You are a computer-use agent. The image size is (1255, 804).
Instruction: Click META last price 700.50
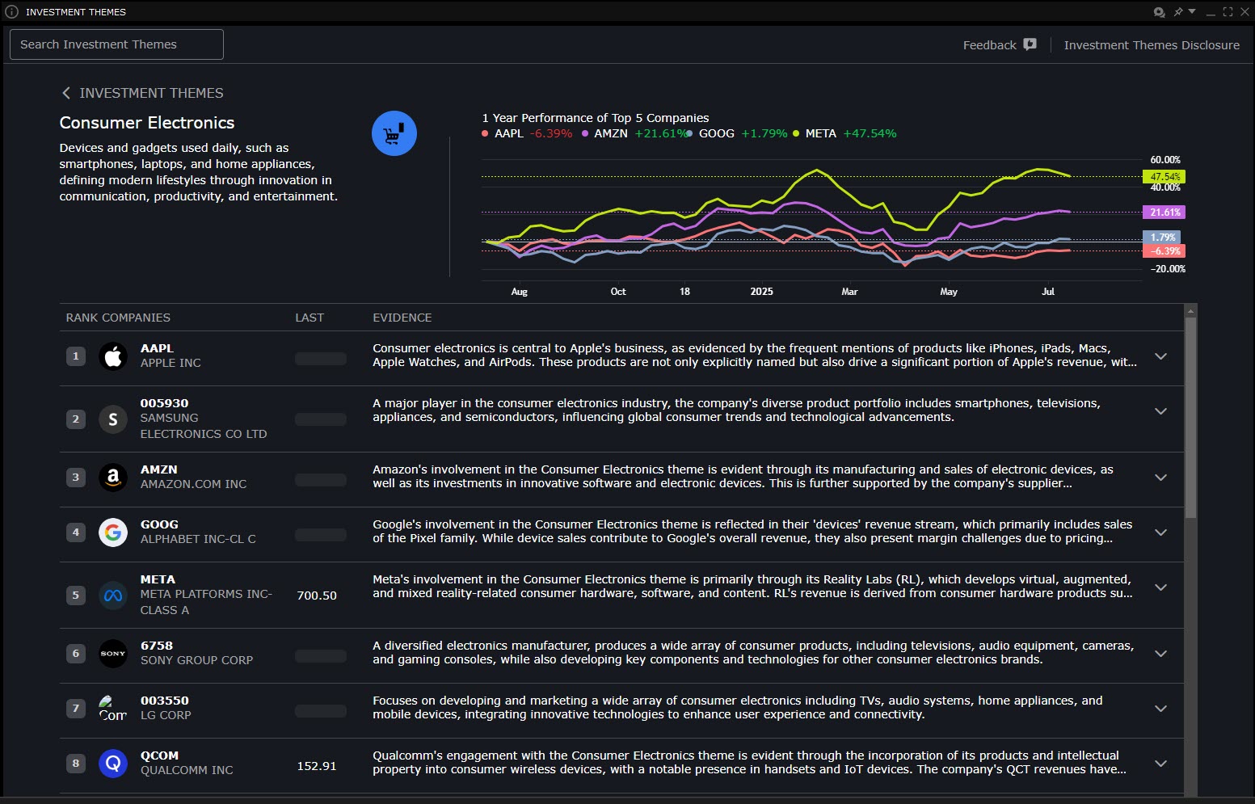[x=317, y=596]
